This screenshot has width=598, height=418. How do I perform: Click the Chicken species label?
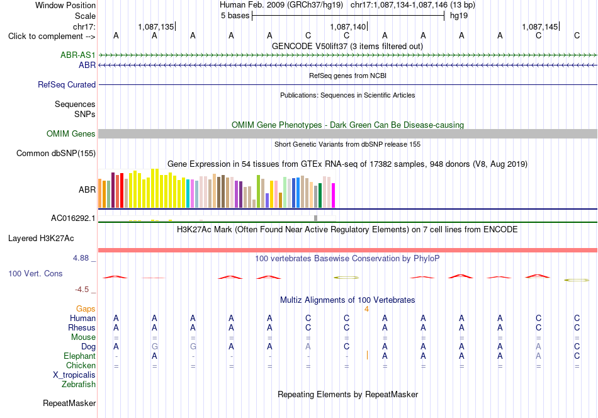point(81,365)
